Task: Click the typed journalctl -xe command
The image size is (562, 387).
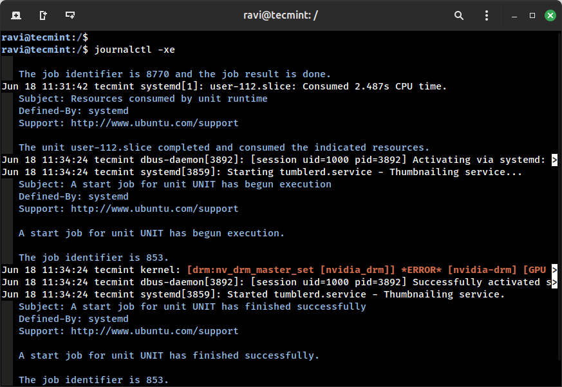Action: point(134,50)
